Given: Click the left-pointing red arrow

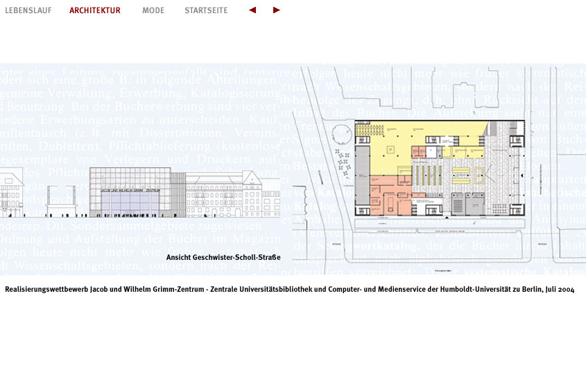Looking at the screenshot, I should [x=252, y=10].
